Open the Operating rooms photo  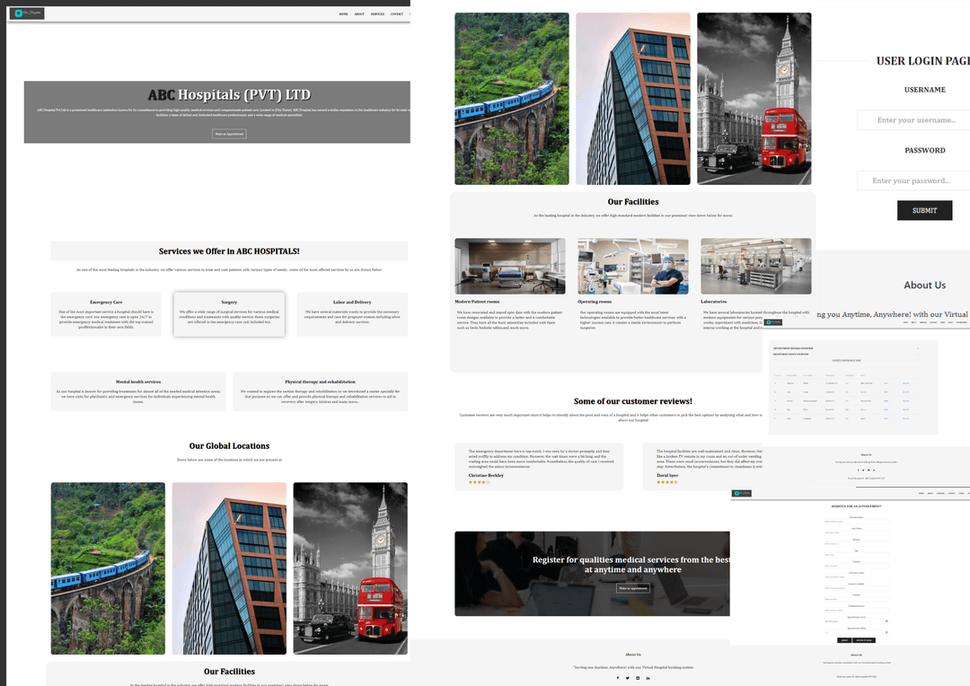tap(633, 266)
